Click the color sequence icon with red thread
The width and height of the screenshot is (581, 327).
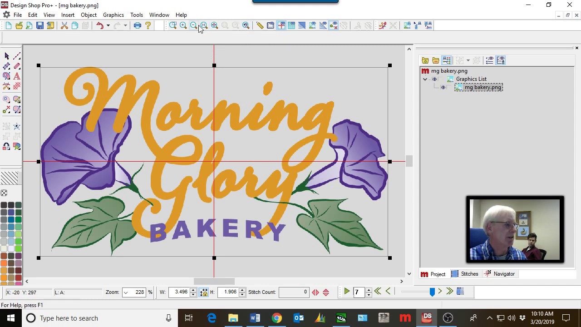[383, 25]
